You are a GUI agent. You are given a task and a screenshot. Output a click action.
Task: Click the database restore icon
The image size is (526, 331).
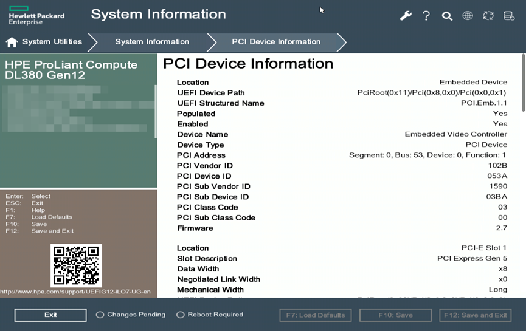(509, 16)
